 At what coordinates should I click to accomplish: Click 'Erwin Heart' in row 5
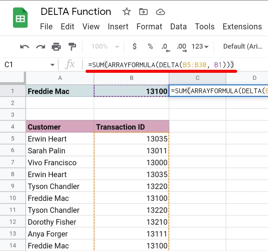coord(60,139)
